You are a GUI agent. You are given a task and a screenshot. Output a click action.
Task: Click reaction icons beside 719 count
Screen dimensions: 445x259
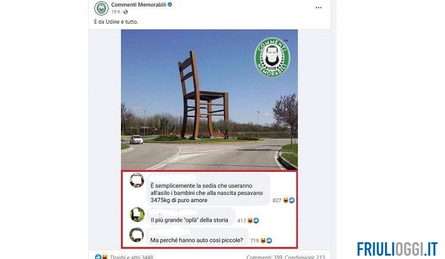coord(266,241)
